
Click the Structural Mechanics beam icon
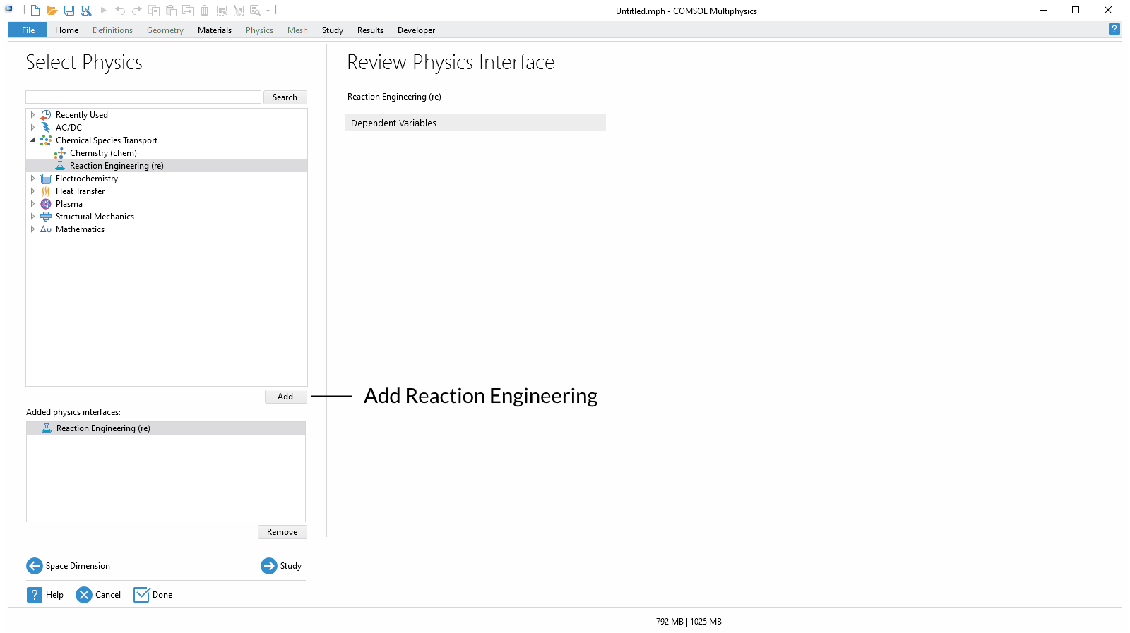coord(46,217)
